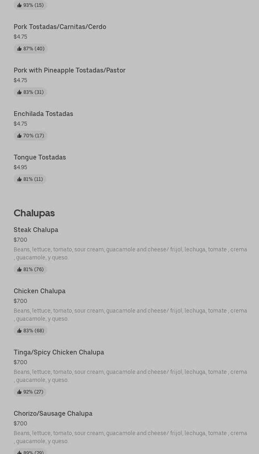This screenshot has height=454, width=259.
Task: Click thumbs-up icon under Steak Chalupa
Action: [x=19, y=269]
